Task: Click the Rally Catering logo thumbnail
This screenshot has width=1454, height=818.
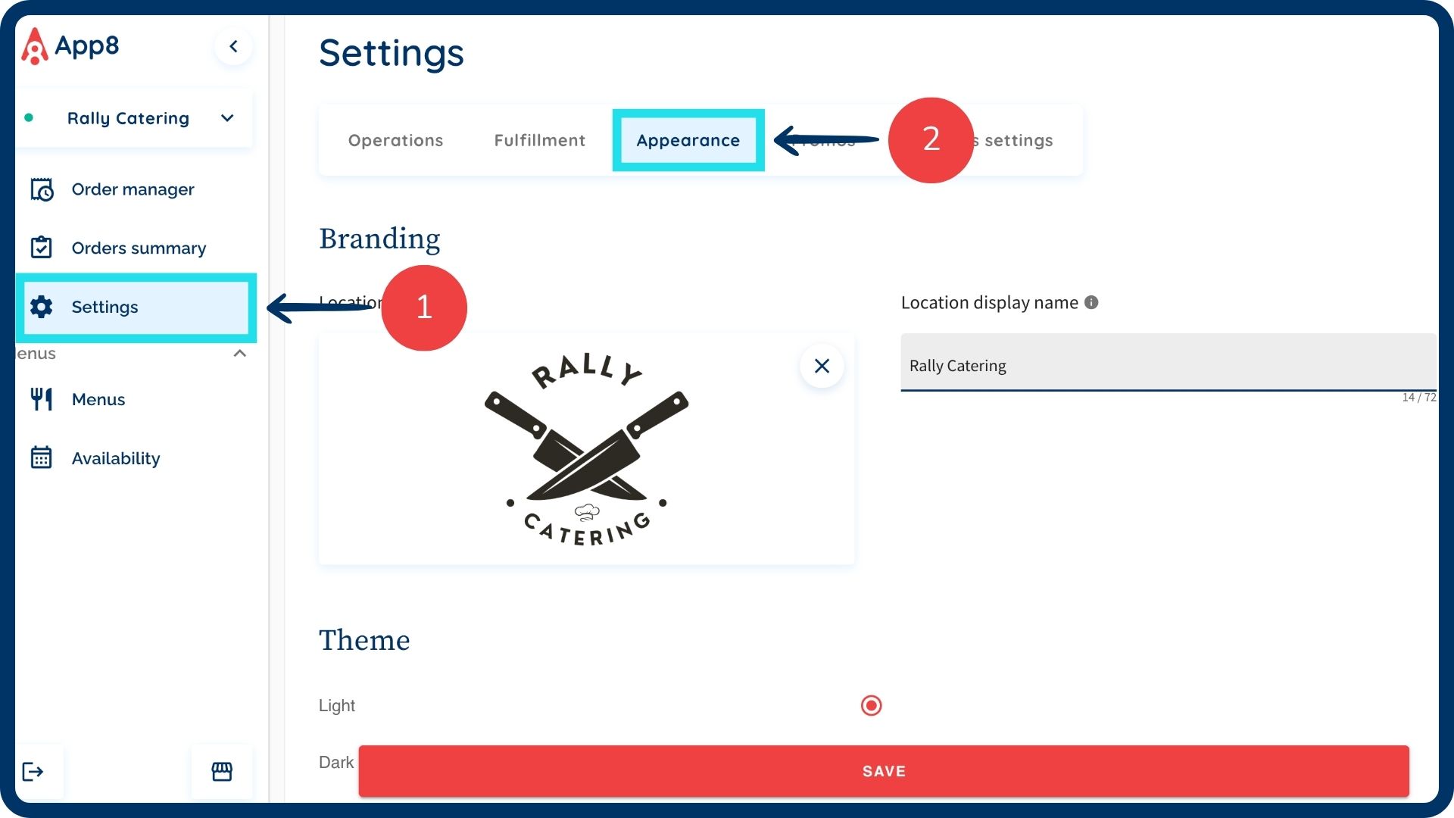Action: (586, 450)
